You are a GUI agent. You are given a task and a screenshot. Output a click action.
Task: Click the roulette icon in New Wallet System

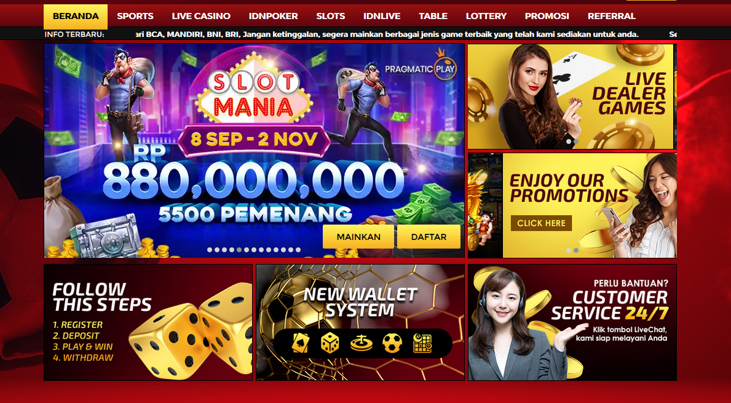(x=362, y=343)
